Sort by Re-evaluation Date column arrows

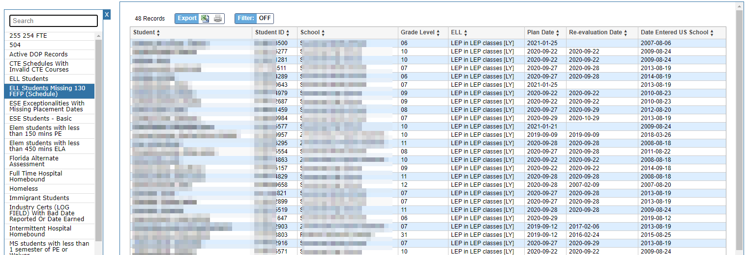(626, 33)
